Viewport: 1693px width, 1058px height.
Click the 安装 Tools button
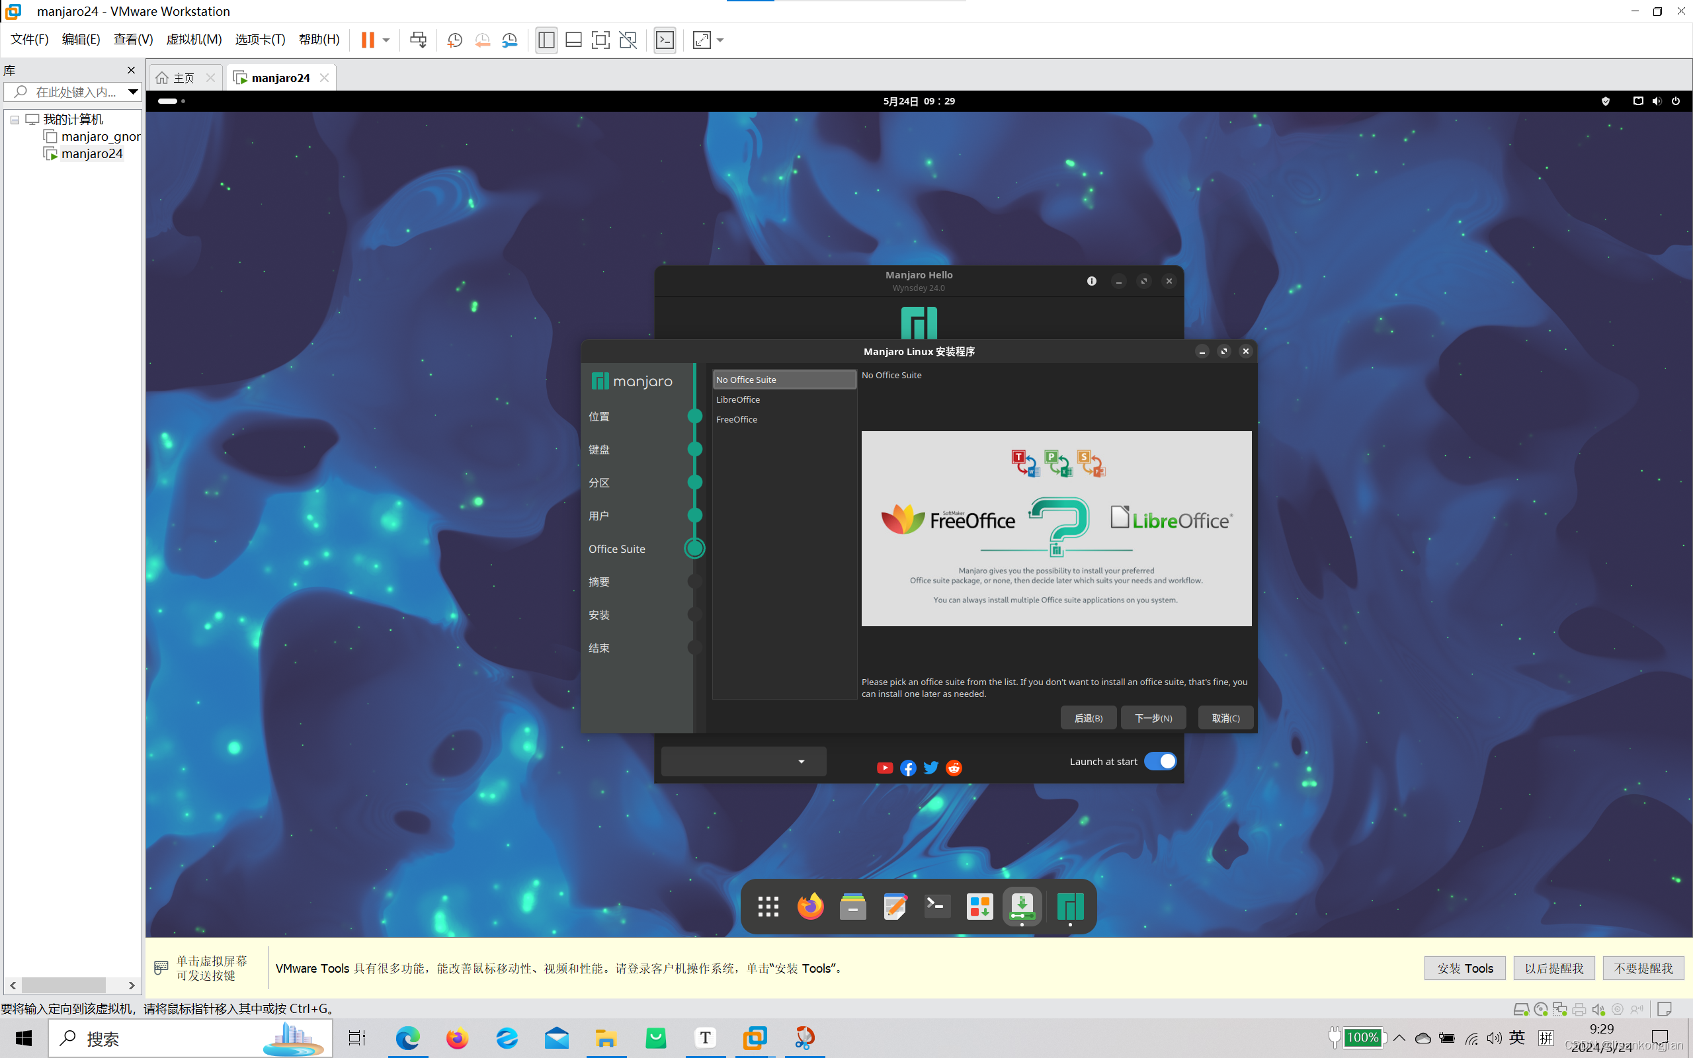(1465, 967)
